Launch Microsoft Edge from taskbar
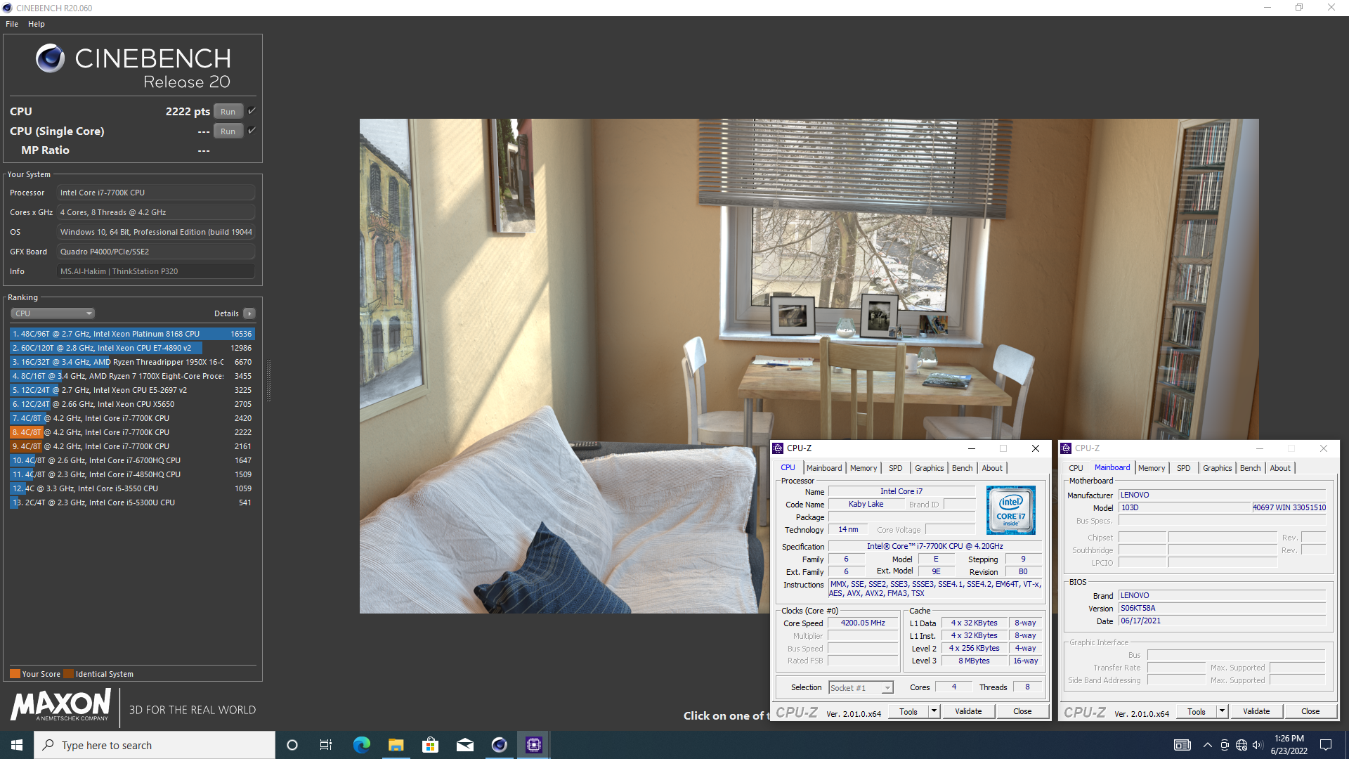This screenshot has height=759, width=1349. click(361, 745)
